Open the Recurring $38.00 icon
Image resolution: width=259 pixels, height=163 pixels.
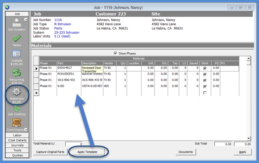tap(17, 73)
